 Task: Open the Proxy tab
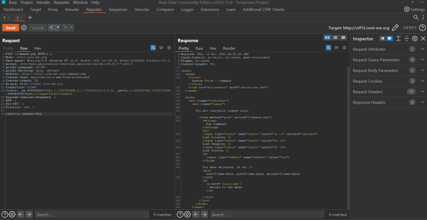(x=53, y=9)
